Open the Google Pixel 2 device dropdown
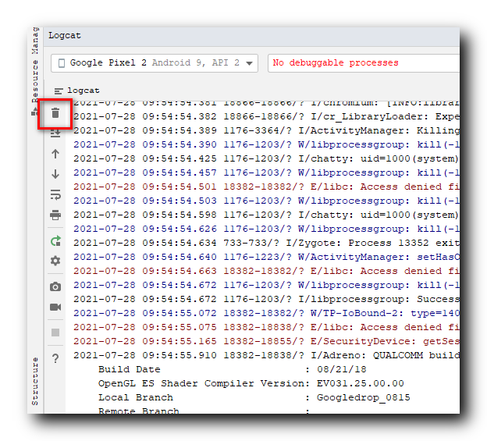Image resolution: width=487 pixels, height=441 pixels. 155,63
